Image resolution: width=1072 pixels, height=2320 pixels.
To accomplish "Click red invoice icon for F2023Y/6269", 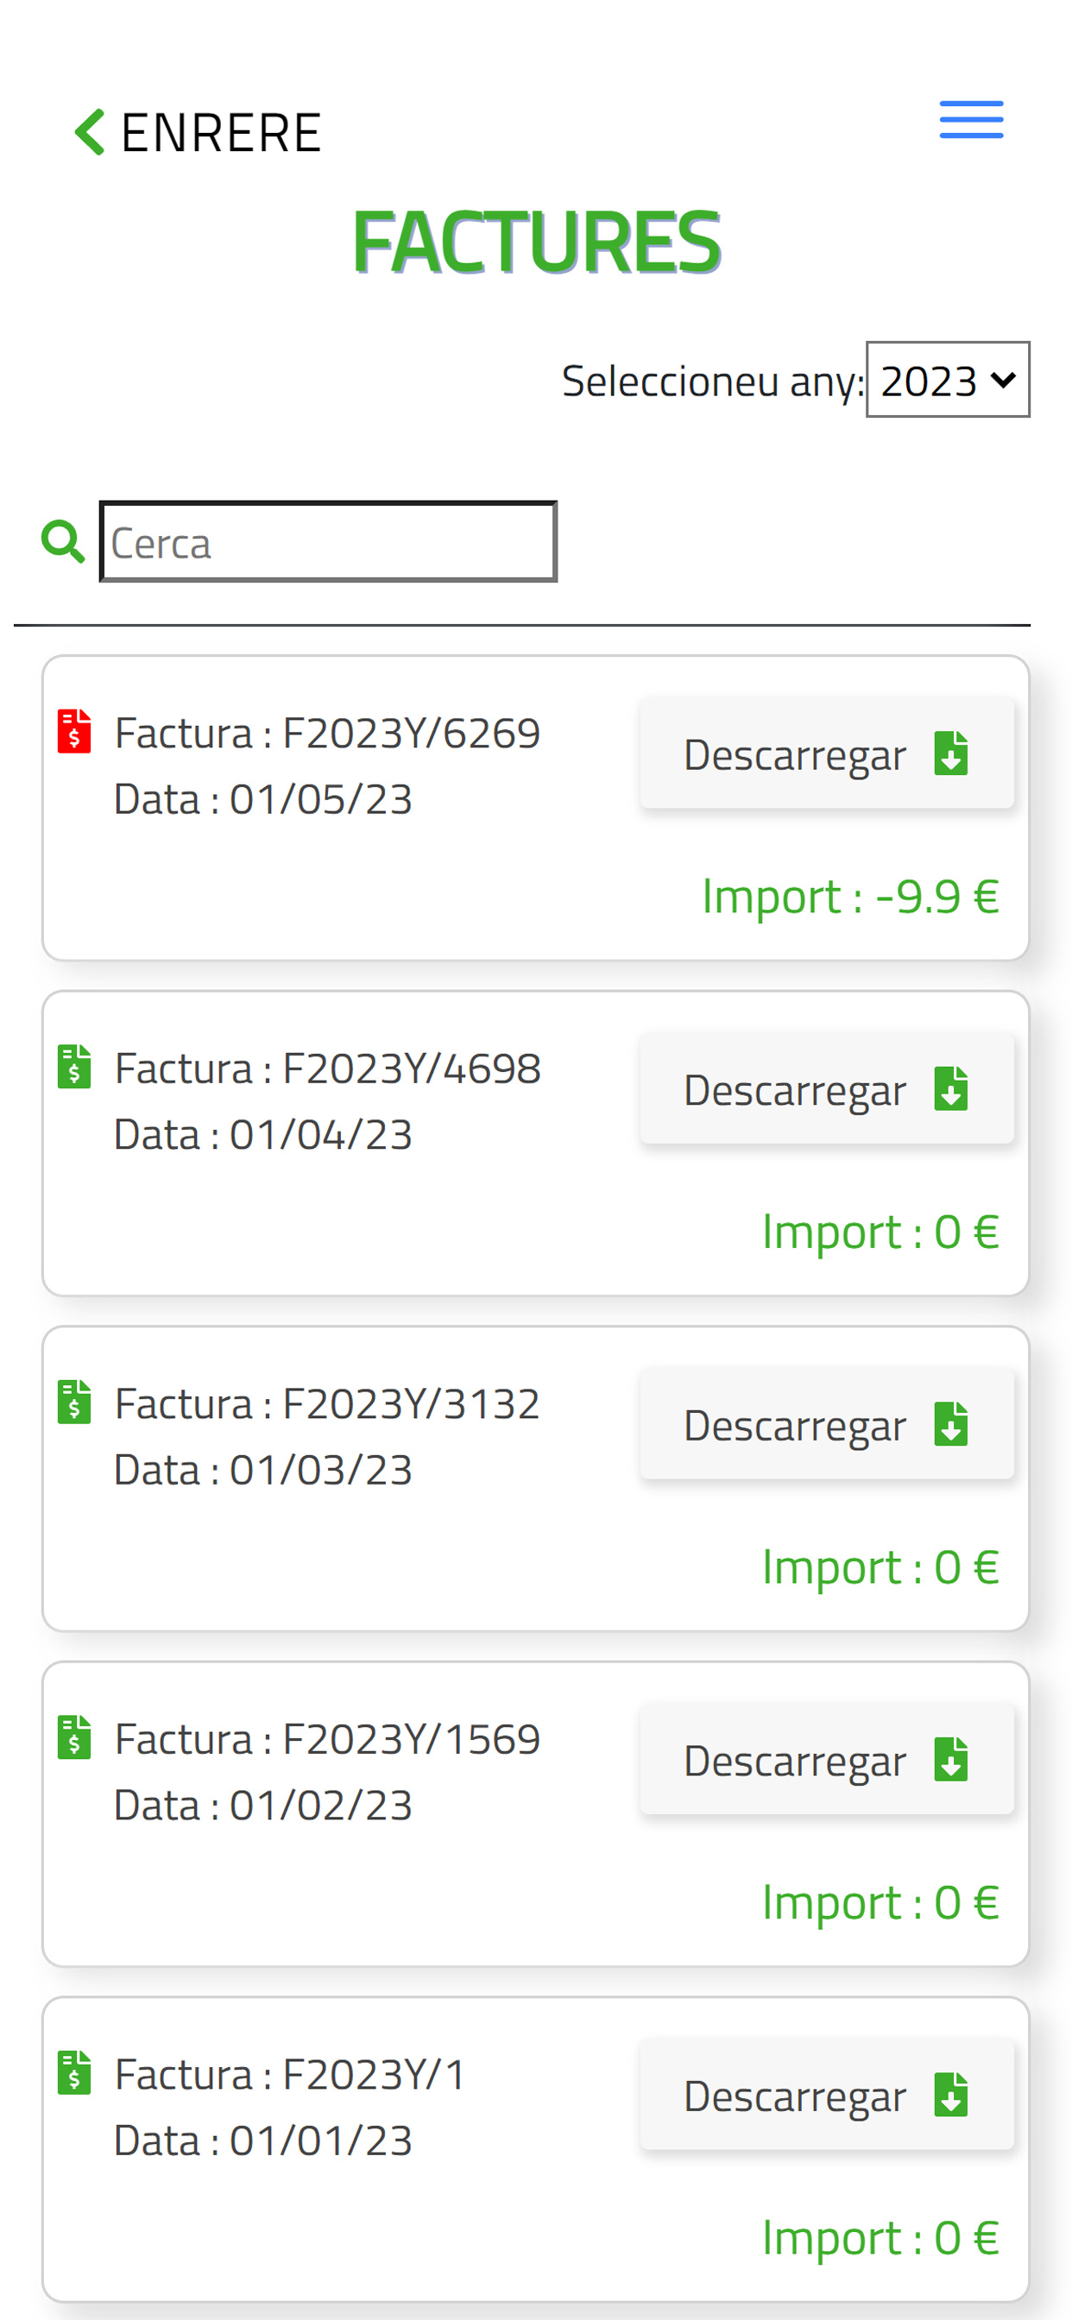I will point(75,730).
